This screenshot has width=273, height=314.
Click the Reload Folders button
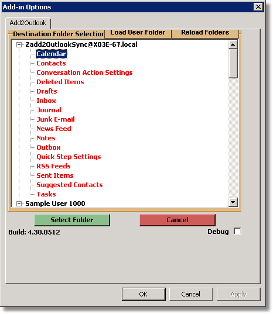coord(205,33)
